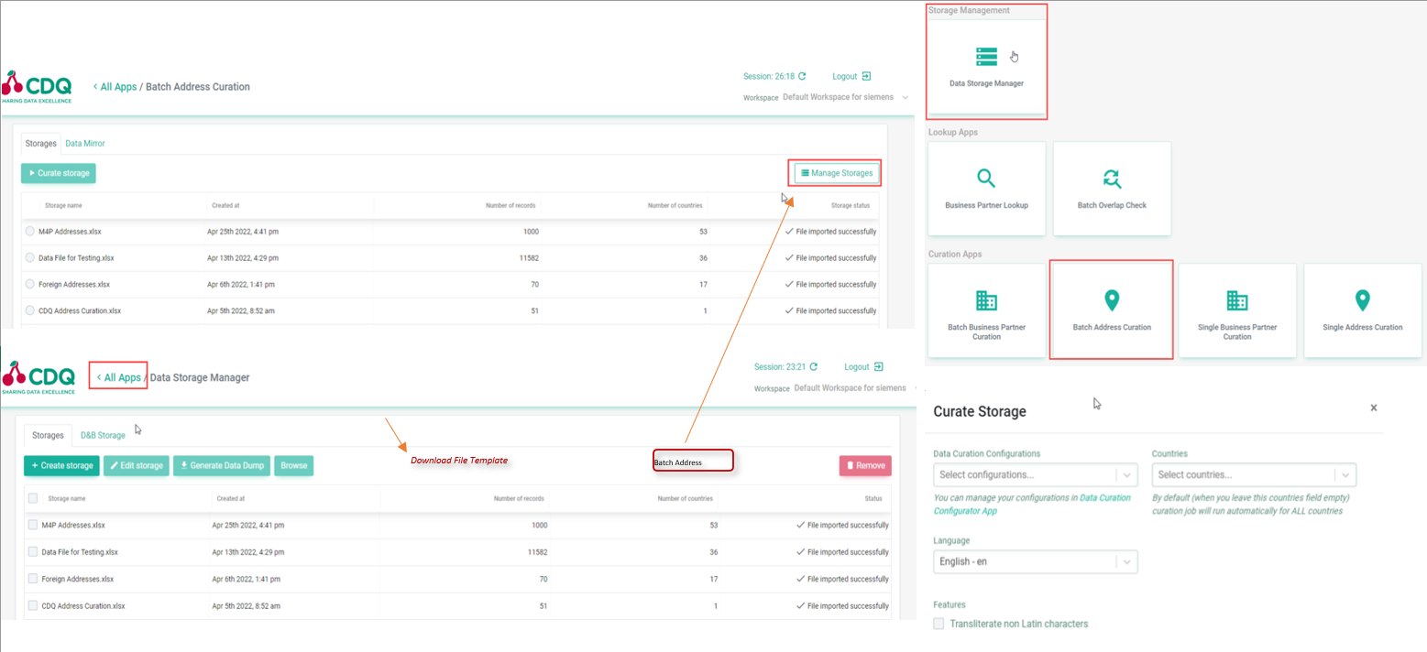Close the Curate Storage dialog
This screenshot has height=652, width=1427.
(1373, 408)
